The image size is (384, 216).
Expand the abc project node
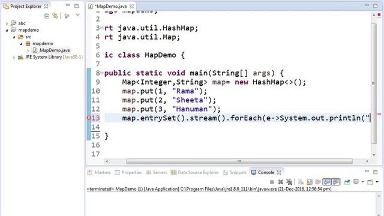(7, 23)
